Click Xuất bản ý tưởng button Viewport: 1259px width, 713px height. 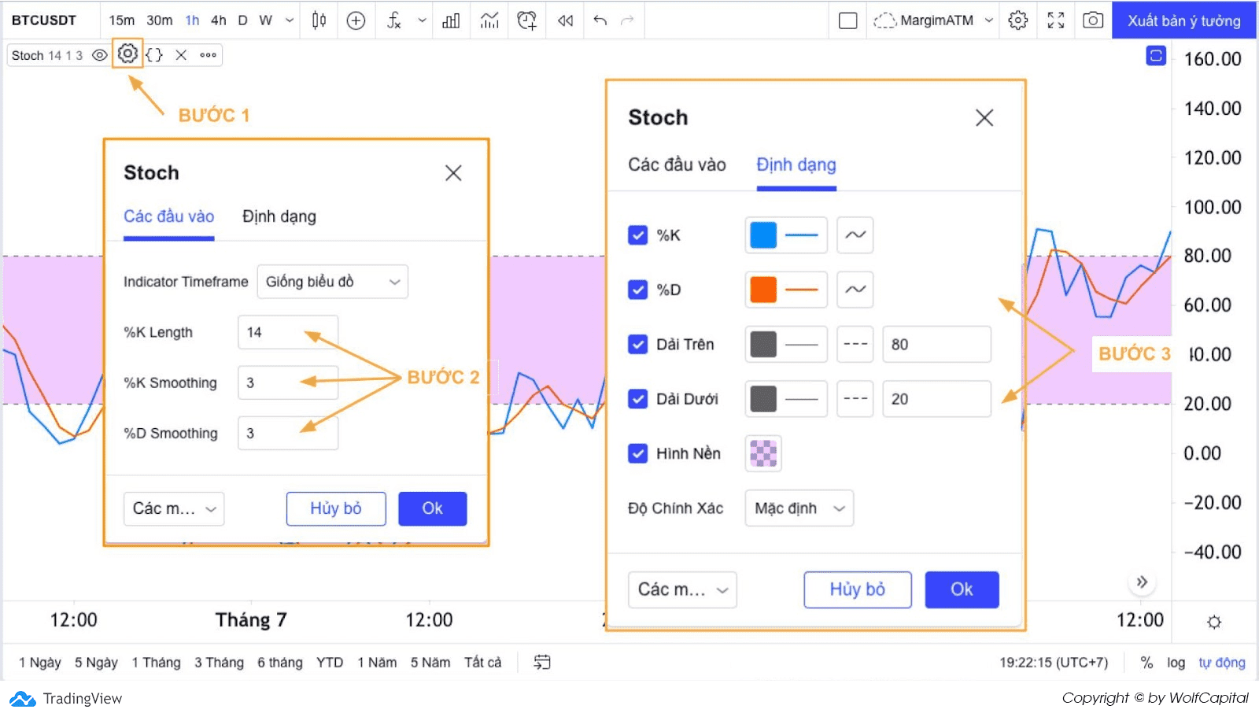[x=1183, y=20]
